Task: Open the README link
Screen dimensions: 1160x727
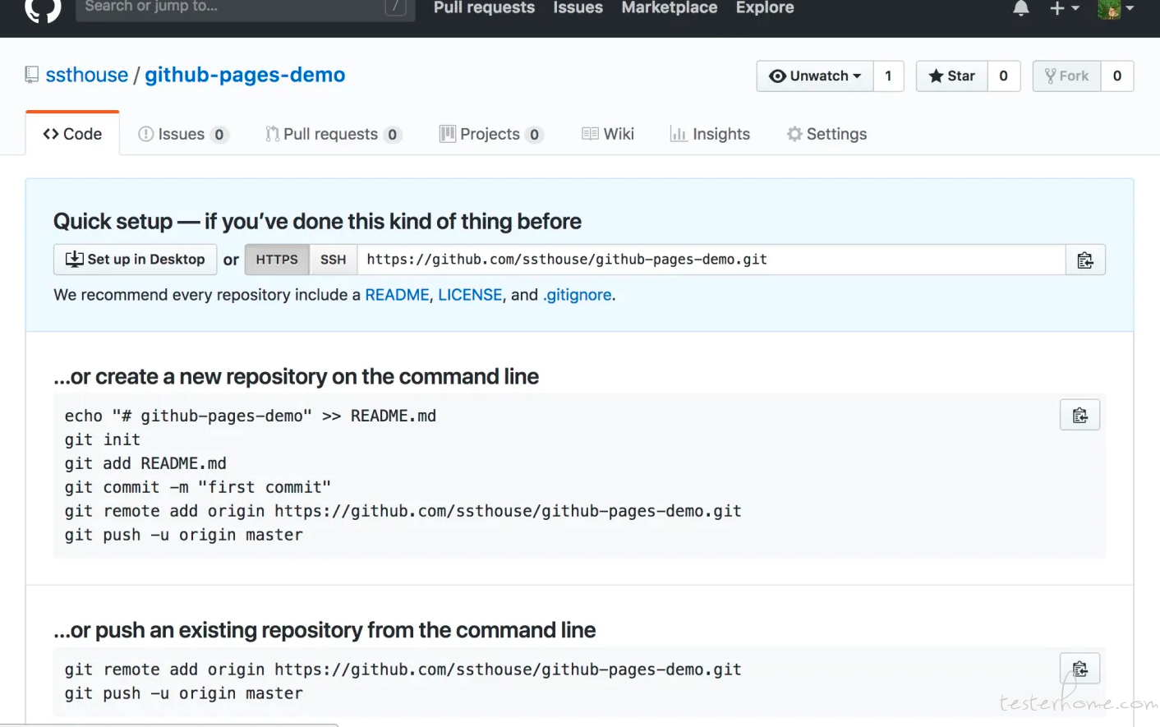Action: [x=397, y=295]
